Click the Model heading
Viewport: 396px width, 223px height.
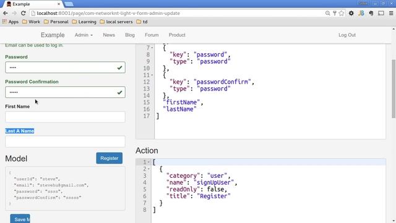point(16,159)
